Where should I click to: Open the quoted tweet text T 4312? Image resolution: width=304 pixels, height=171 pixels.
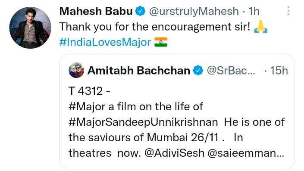[x=89, y=91]
